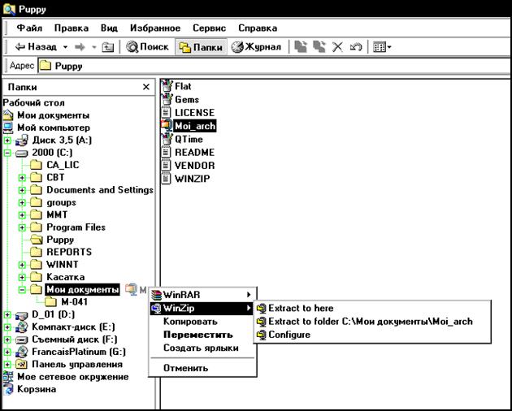Open the Поиск search button
Viewport: 512px width, 411px height.
tap(147, 47)
